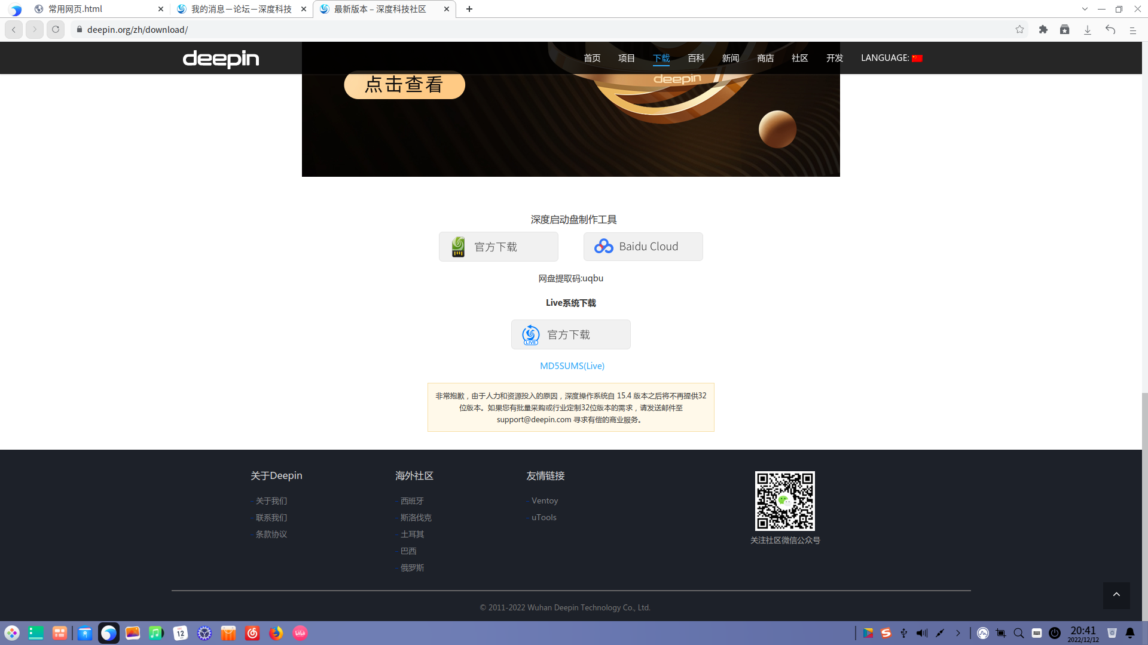This screenshot has height=645, width=1148.
Task: Open the deepin App Store from the dock
Action: point(228,633)
